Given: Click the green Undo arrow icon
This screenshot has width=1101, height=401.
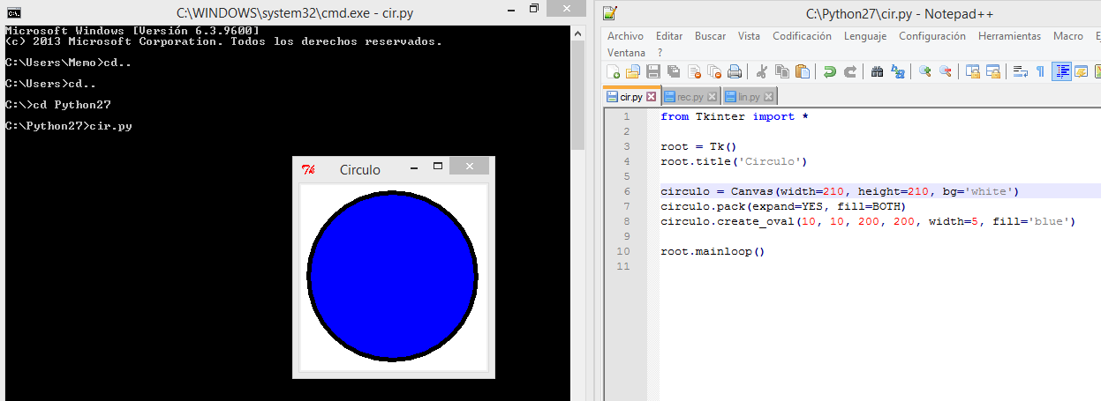Looking at the screenshot, I should (x=829, y=71).
